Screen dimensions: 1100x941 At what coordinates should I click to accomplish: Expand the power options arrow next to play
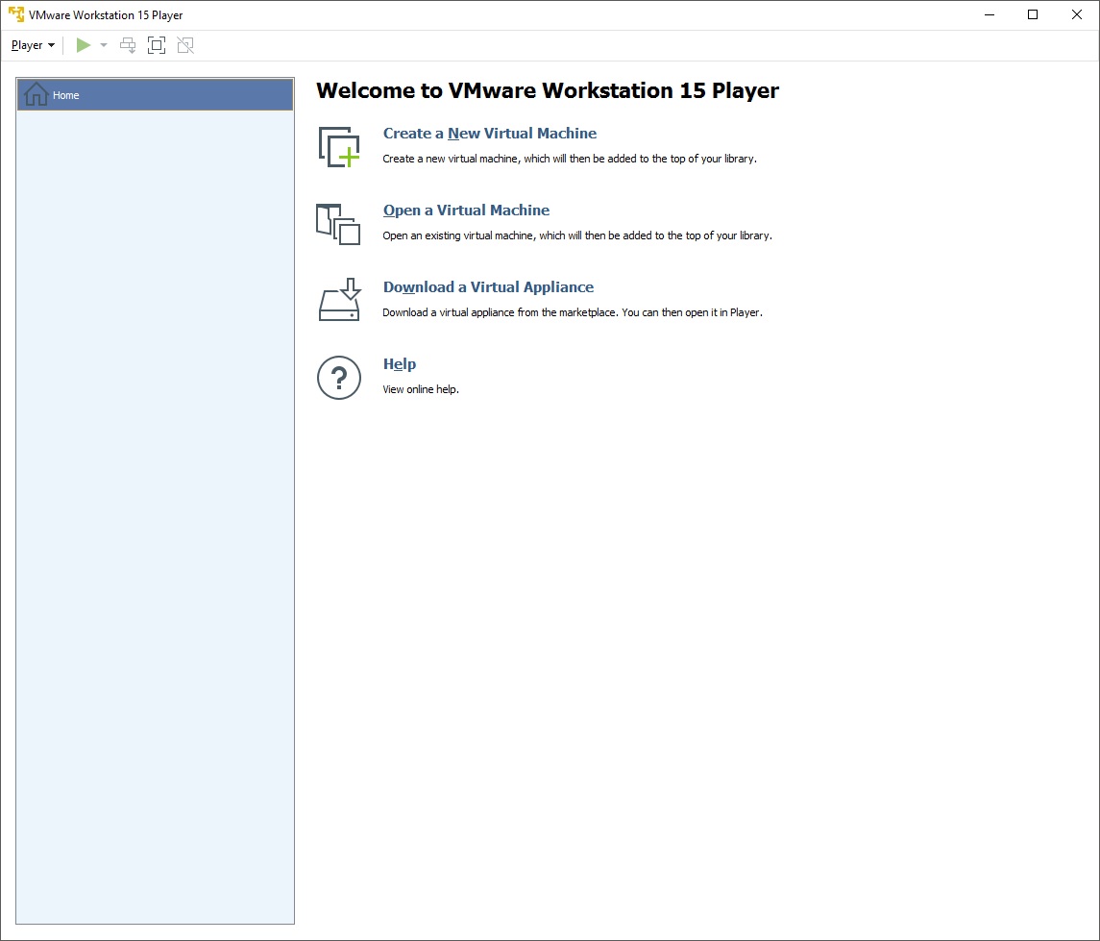104,45
